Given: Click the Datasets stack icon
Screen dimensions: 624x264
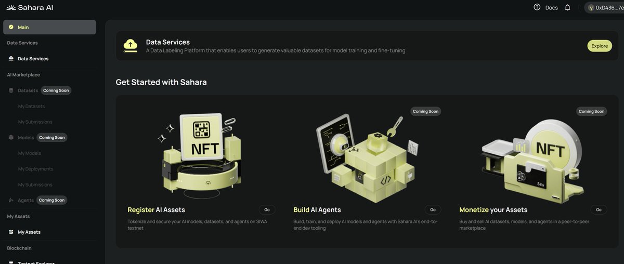Looking at the screenshot, I should click(x=11, y=90).
